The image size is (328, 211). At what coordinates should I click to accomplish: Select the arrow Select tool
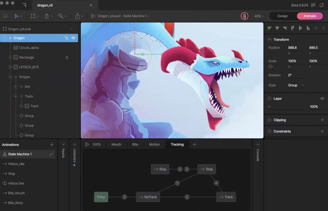(x=17, y=16)
